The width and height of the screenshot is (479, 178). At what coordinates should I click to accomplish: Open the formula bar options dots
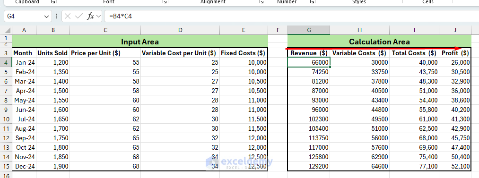pos(57,16)
